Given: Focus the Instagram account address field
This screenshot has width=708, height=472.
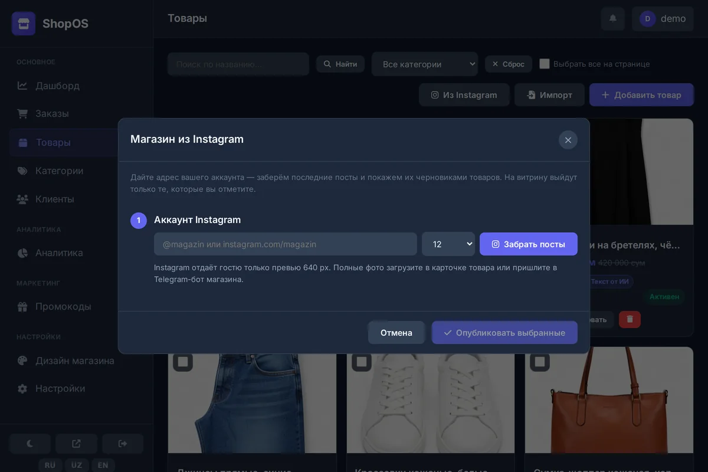Looking at the screenshot, I should pyautogui.click(x=286, y=244).
